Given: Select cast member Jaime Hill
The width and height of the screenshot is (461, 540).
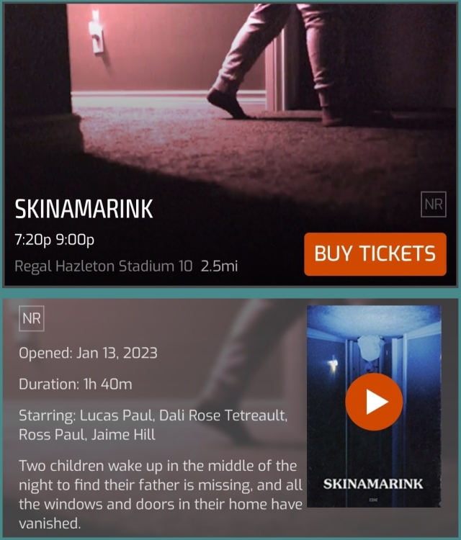Looking at the screenshot, I should click(x=123, y=435).
